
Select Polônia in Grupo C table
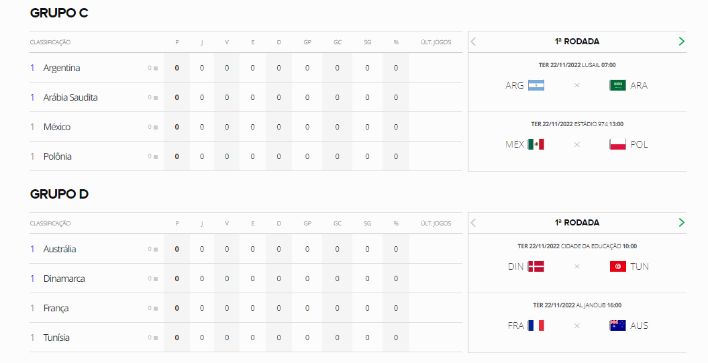click(57, 156)
